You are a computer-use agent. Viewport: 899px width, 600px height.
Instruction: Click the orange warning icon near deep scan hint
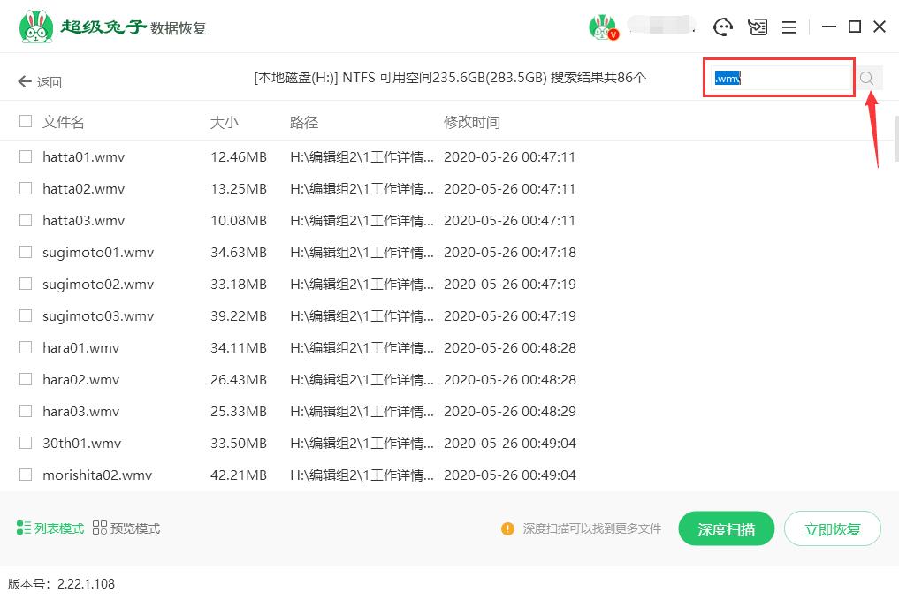[507, 528]
